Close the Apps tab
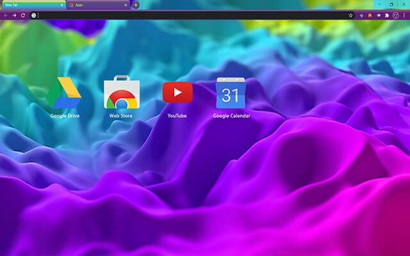Viewport: 410px width, 256px height. point(126,5)
